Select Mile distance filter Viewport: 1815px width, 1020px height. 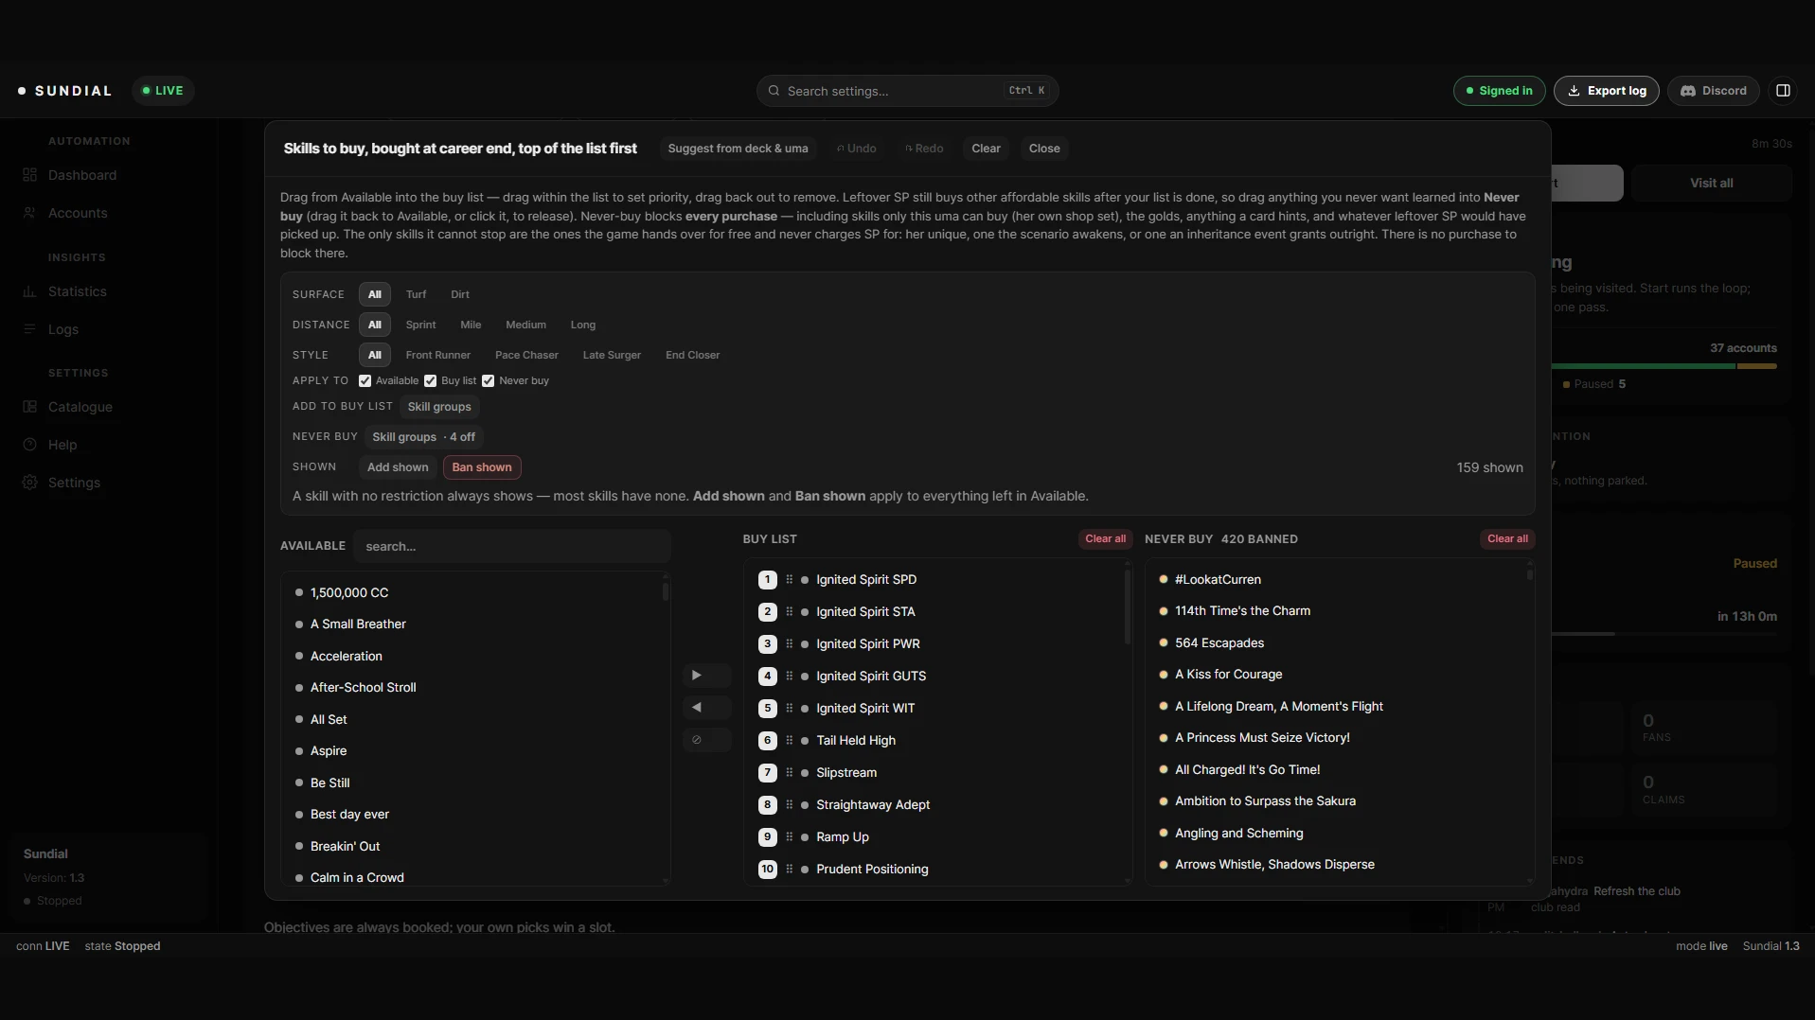[471, 325]
